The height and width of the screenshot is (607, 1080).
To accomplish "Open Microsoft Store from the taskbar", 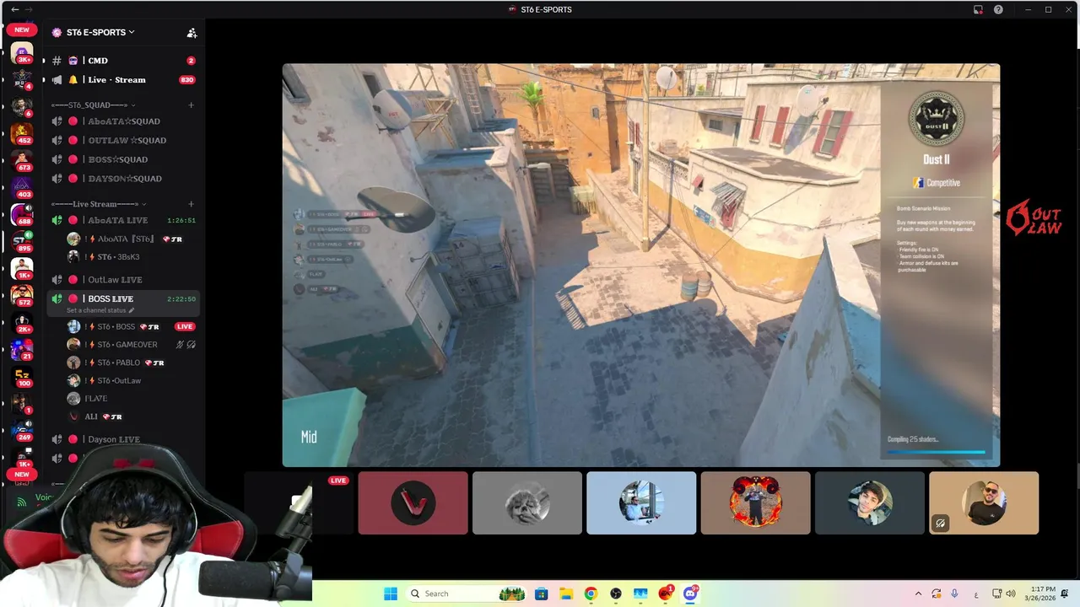I will point(541,594).
